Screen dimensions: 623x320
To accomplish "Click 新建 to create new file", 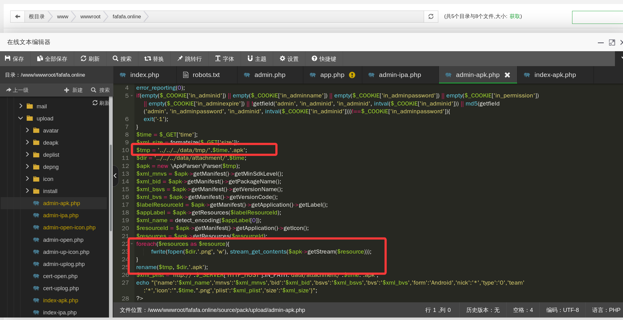I will [73, 90].
